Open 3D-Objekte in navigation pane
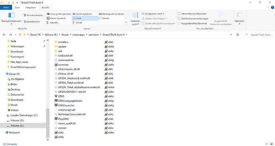The image size is (275, 146). tap(17, 79)
